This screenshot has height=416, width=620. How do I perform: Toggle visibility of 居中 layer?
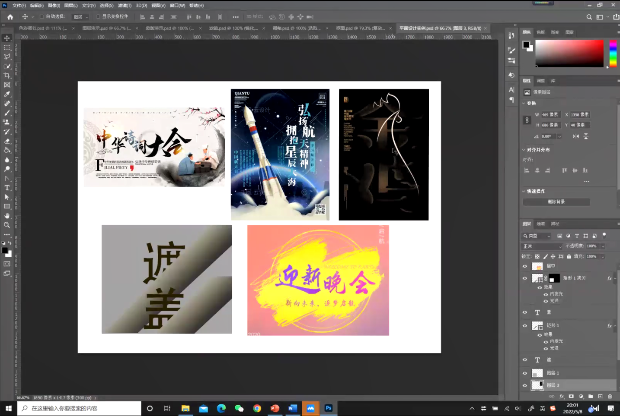pyautogui.click(x=525, y=266)
